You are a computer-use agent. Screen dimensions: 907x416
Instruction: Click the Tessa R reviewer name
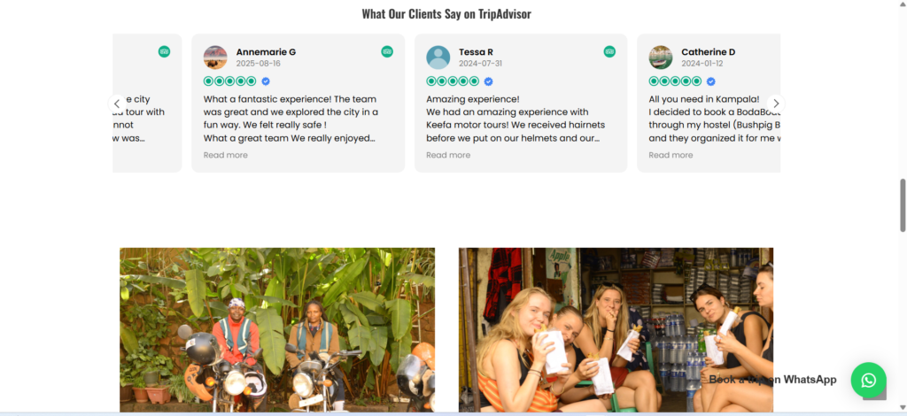coord(476,52)
